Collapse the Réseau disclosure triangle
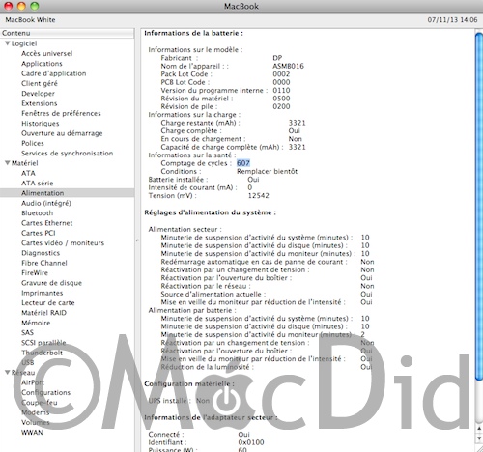 pos(7,372)
